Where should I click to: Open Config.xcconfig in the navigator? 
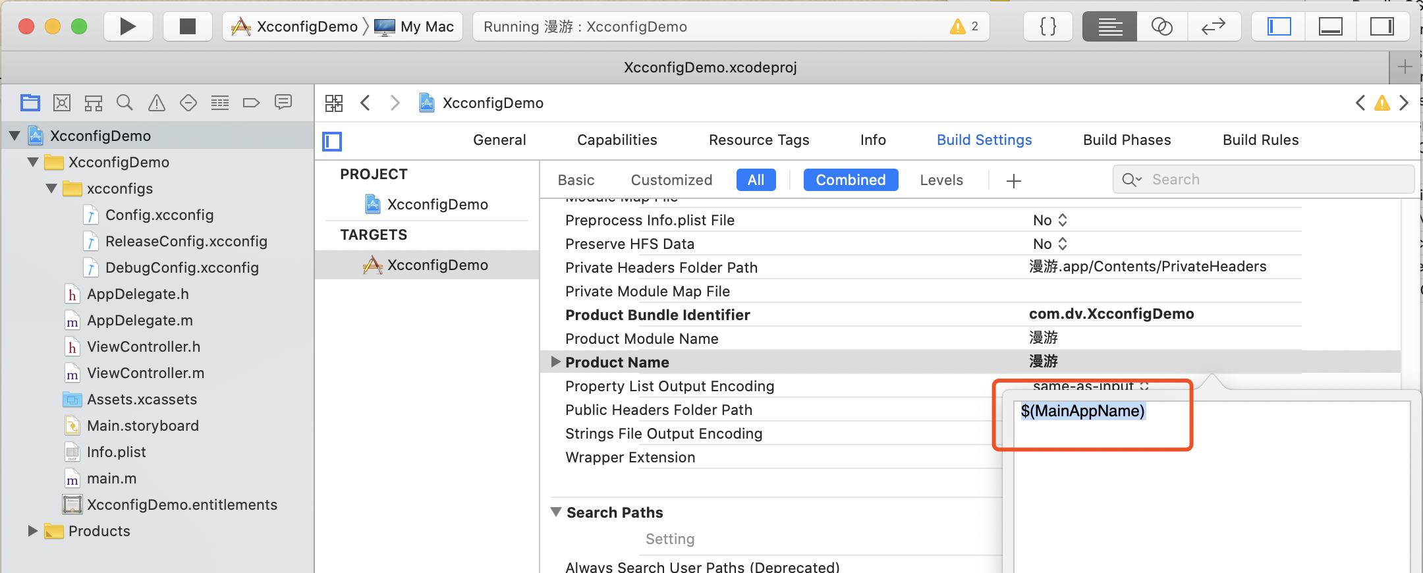click(x=159, y=215)
